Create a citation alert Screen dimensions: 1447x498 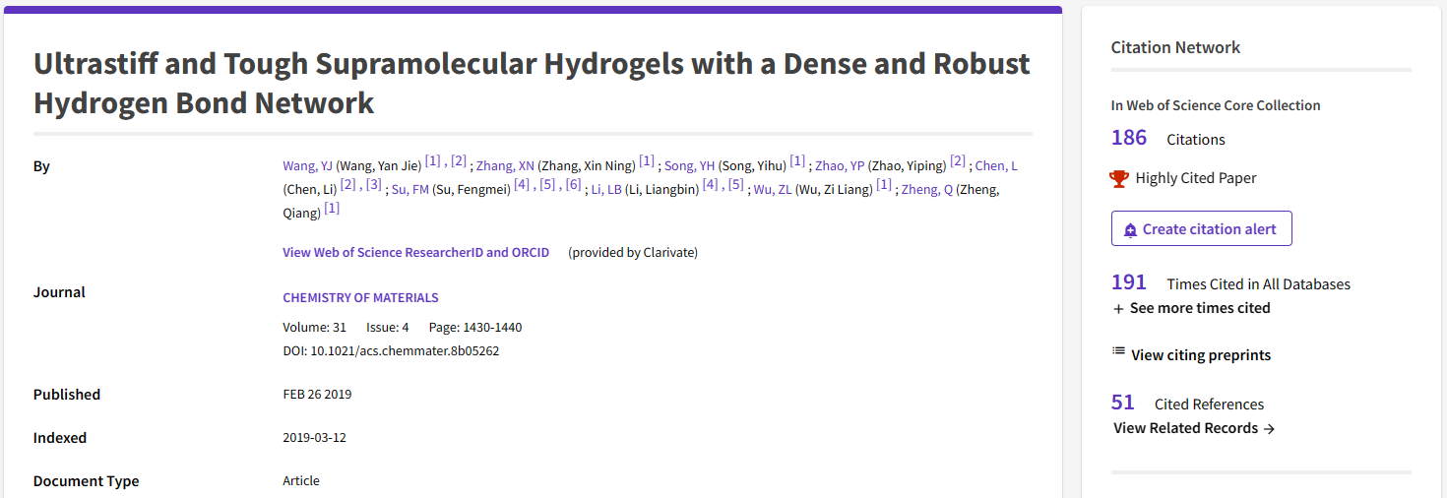tap(1201, 229)
